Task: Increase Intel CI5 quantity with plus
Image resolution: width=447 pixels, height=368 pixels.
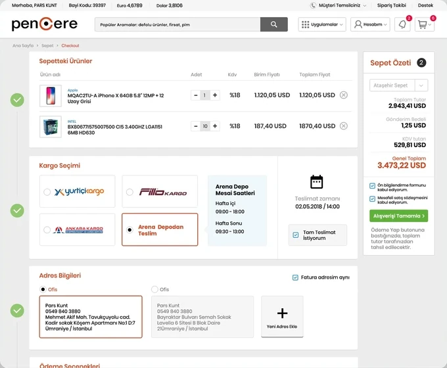Action: pyautogui.click(x=215, y=126)
